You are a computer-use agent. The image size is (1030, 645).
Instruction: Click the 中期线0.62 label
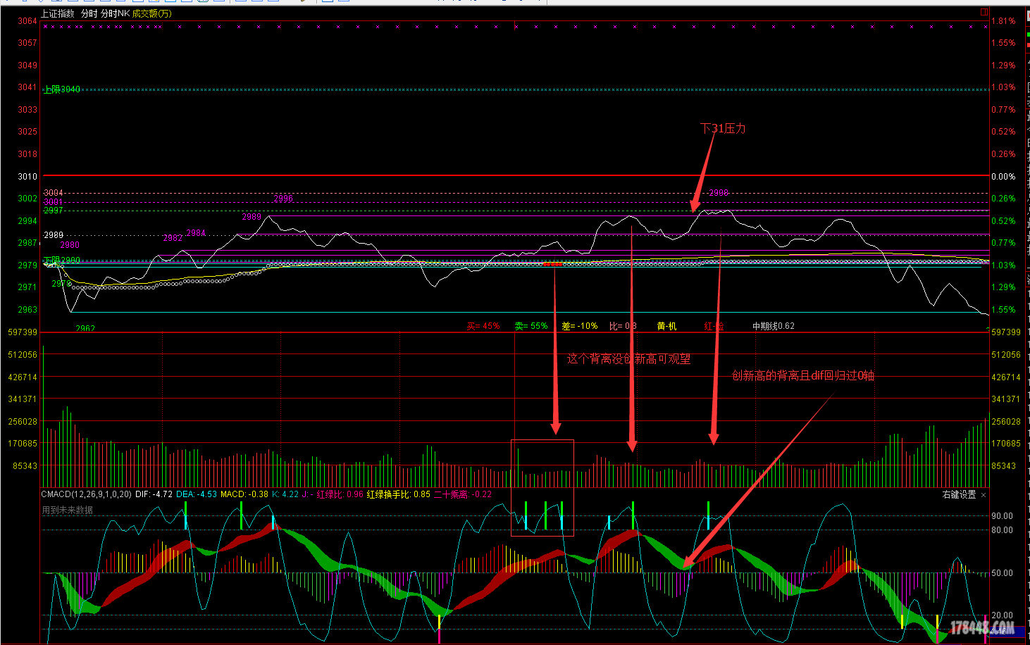point(774,326)
